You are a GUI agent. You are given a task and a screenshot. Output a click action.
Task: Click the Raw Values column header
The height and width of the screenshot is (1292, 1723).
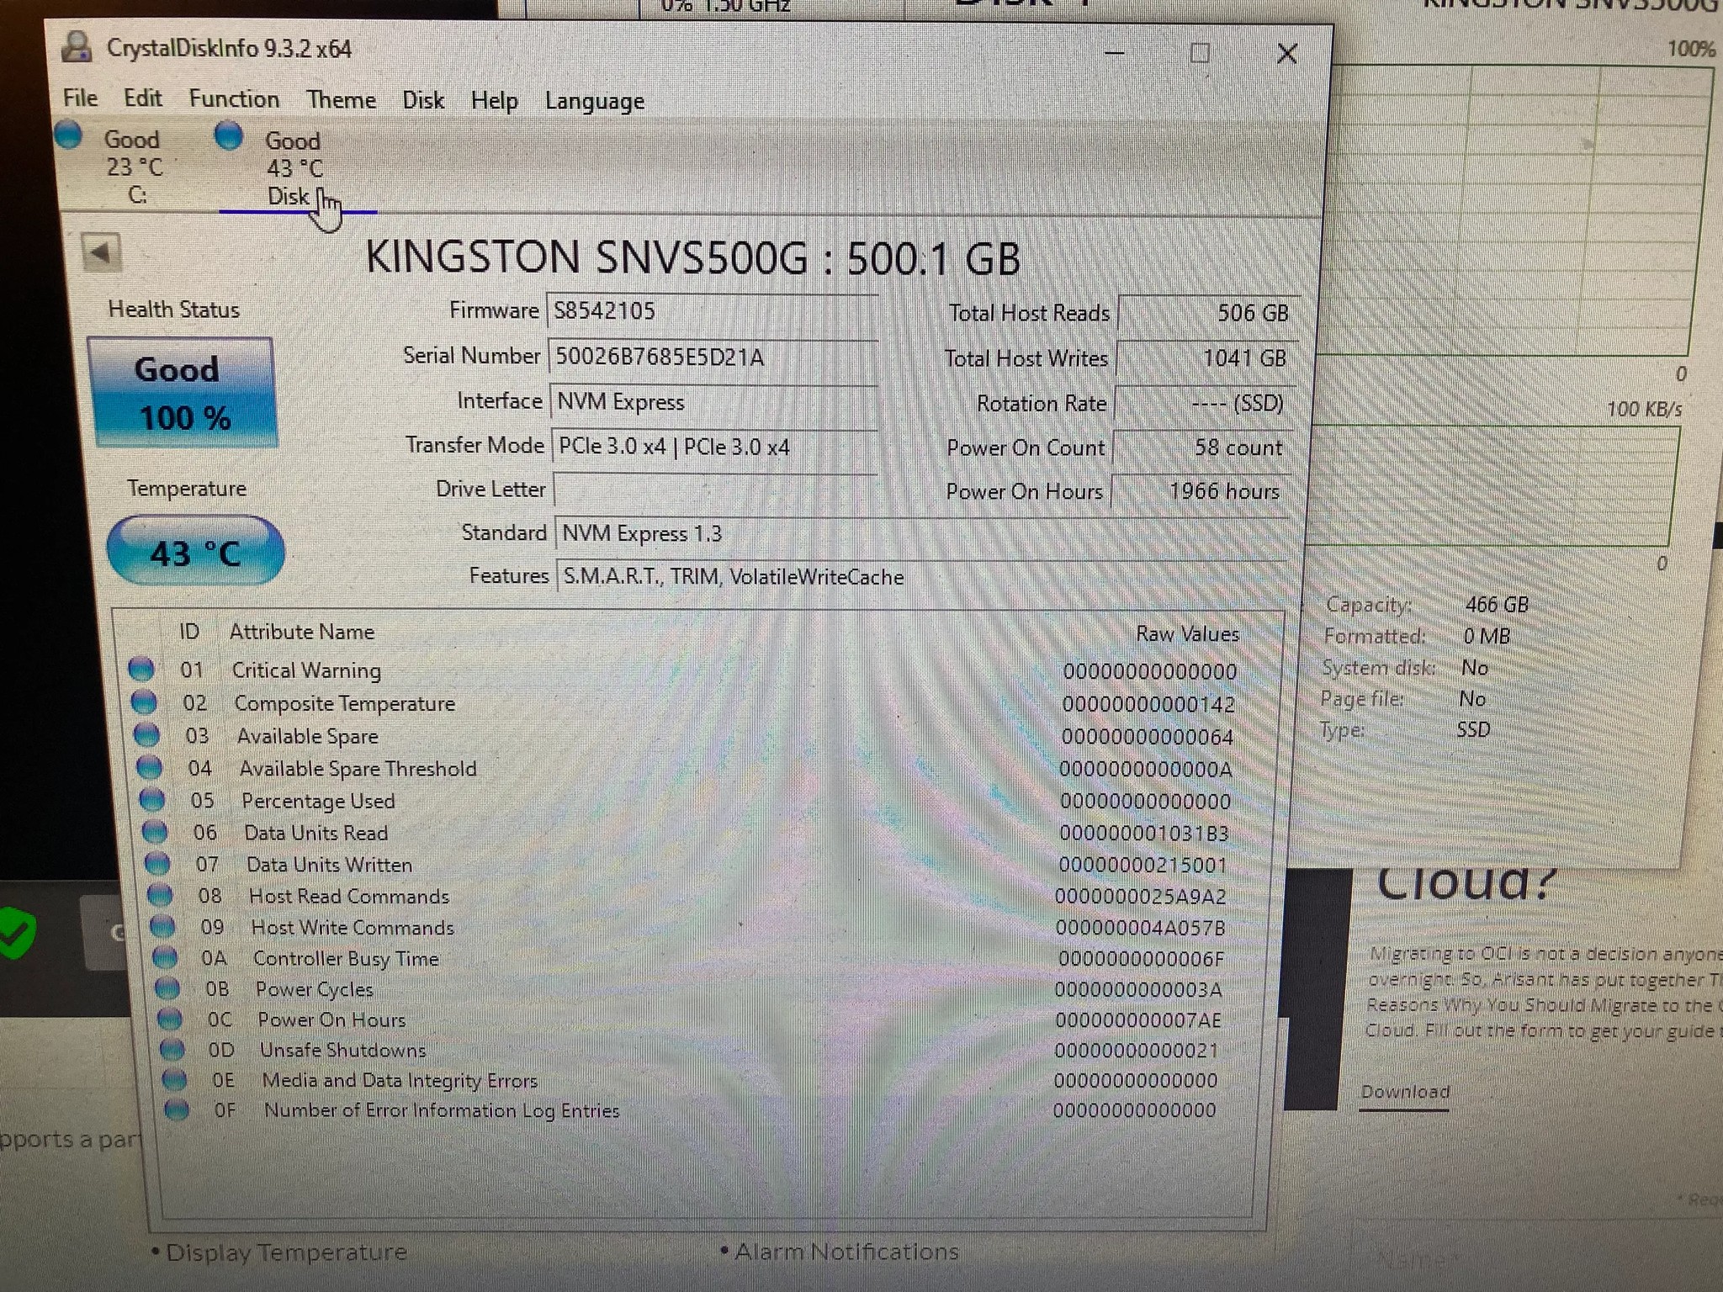(x=1187, y=633)
